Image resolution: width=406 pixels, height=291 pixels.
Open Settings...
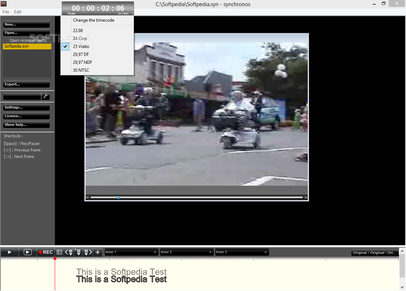pyautogui.click(x=26, y=107)
